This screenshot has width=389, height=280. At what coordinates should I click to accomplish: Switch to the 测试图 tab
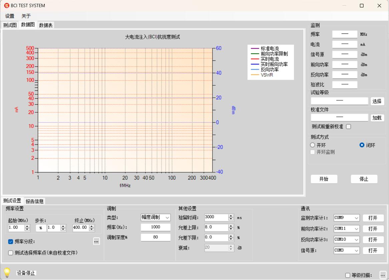pos(10,25)
